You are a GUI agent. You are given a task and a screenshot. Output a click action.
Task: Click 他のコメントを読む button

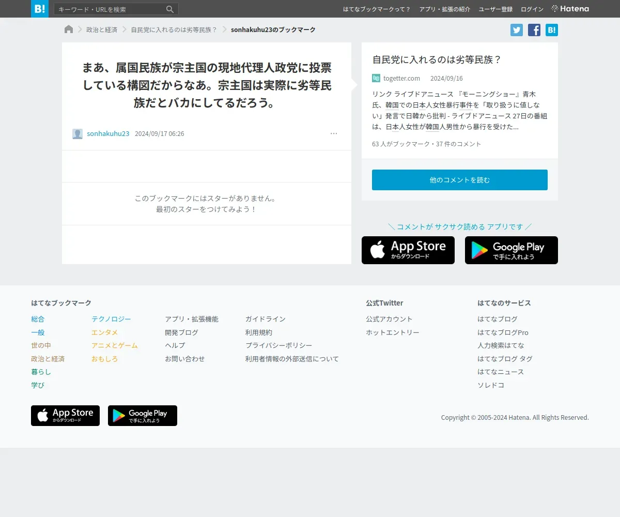coord(460,180)
